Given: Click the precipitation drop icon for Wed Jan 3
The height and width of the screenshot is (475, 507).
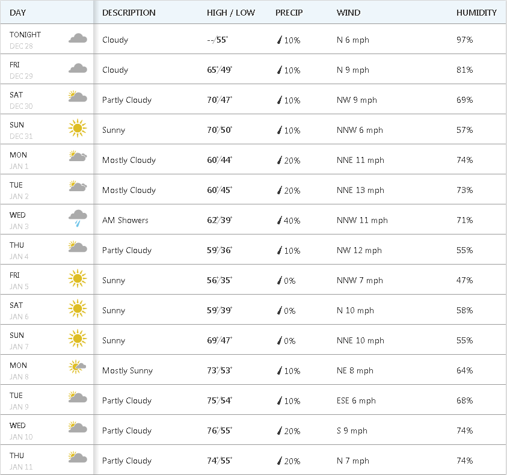Looking at the screenshot, I should pyautogui.click(x=279, y=221).
